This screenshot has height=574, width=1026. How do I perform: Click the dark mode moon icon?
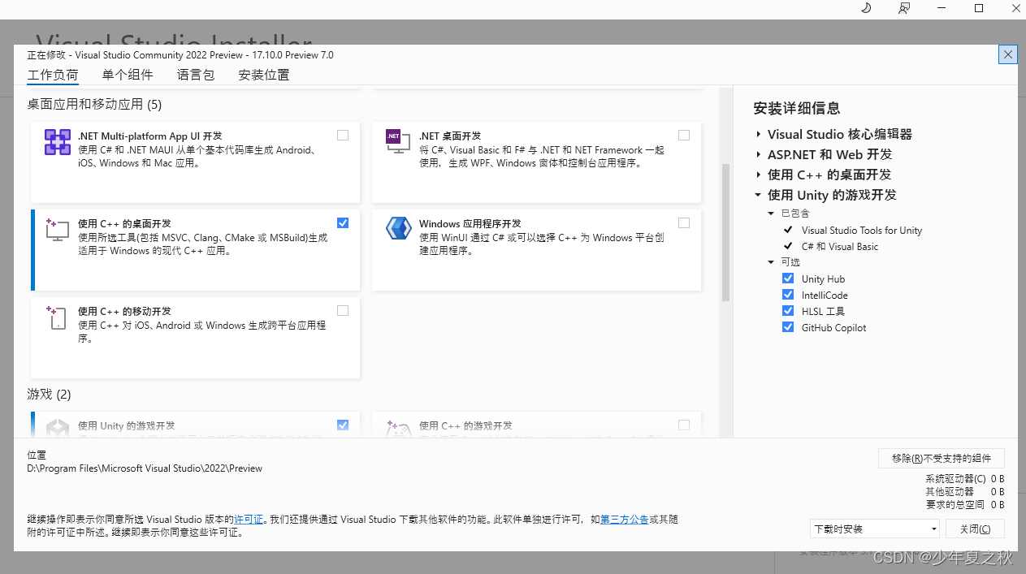865,8
